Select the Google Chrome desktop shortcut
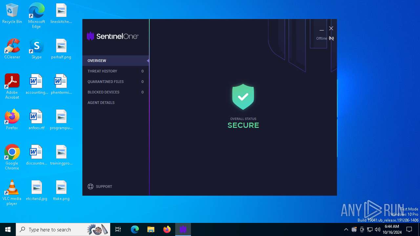420x236 pixels. pos(12,157)
